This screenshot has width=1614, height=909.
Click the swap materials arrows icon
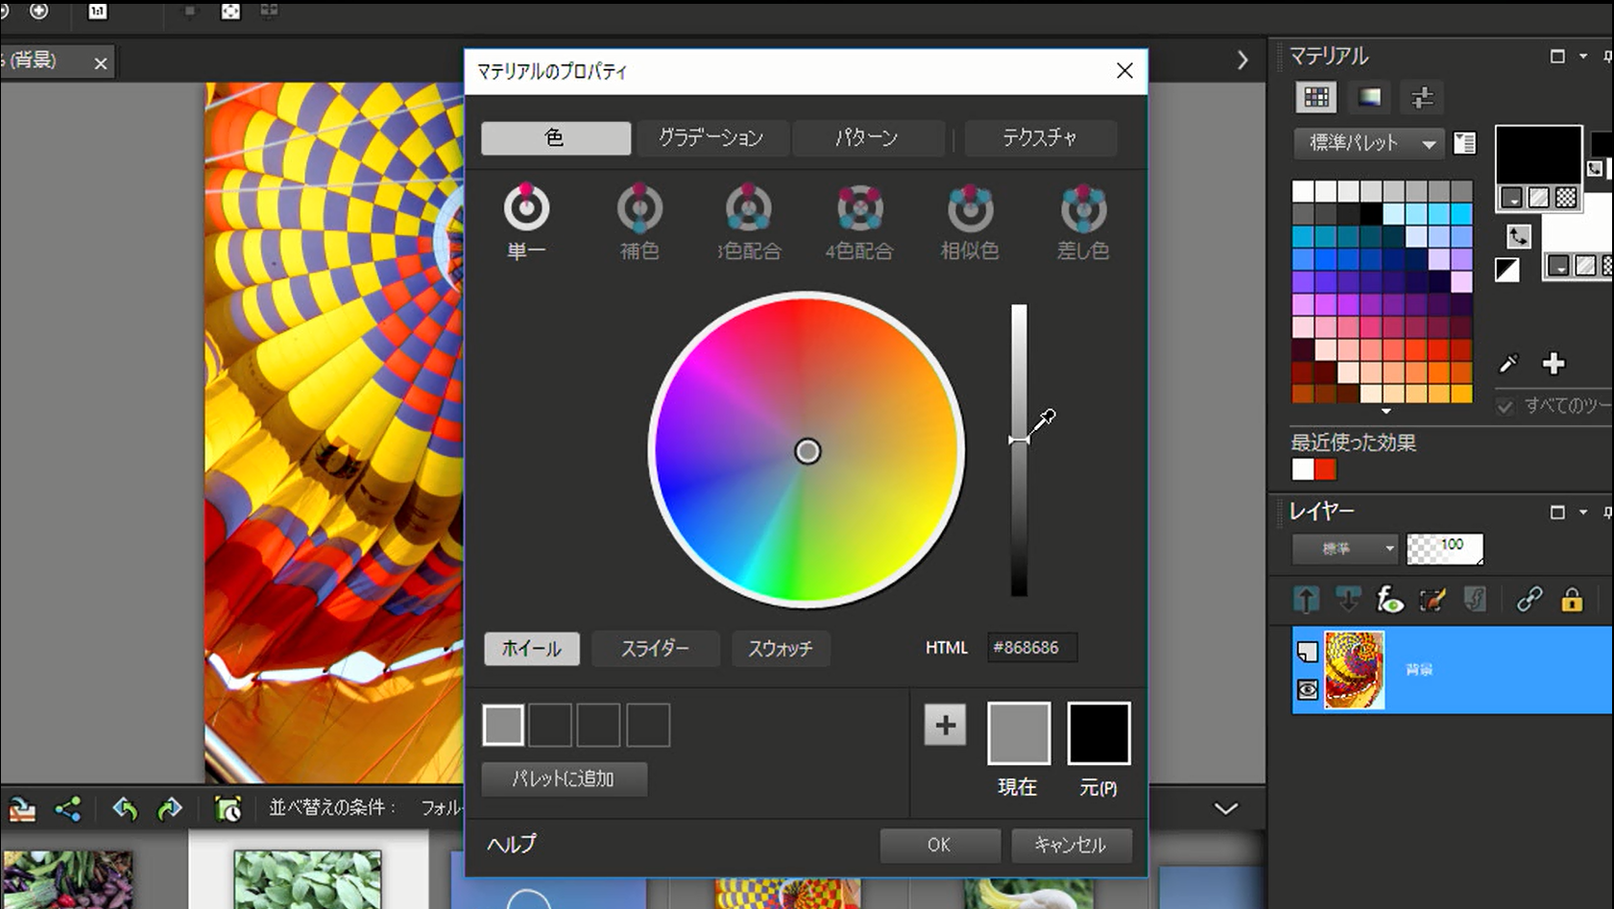[1518, 236]
